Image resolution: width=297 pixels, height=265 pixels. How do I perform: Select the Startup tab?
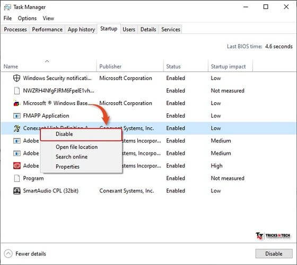pos(109,29)
